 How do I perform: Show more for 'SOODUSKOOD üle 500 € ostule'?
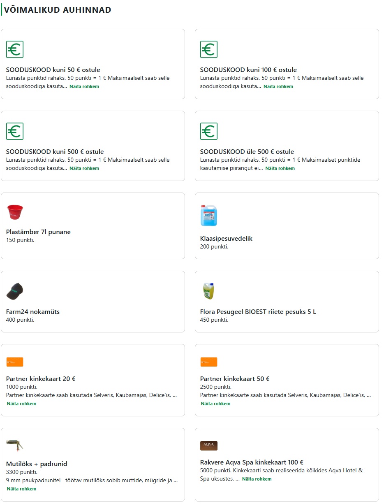coord(280,169)
